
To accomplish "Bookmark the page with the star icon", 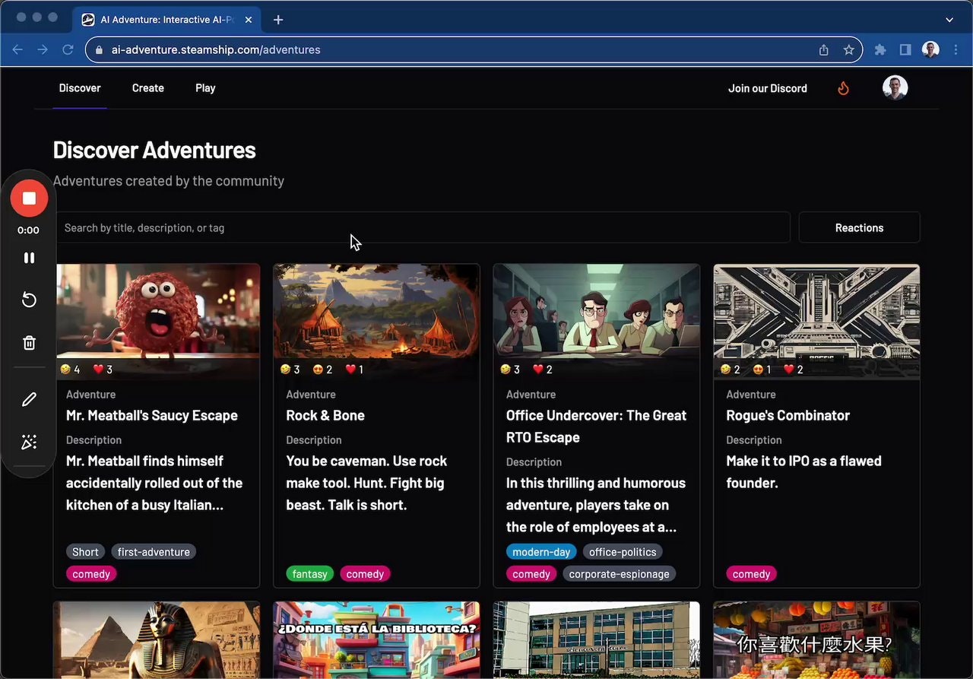I will point(849,49).
